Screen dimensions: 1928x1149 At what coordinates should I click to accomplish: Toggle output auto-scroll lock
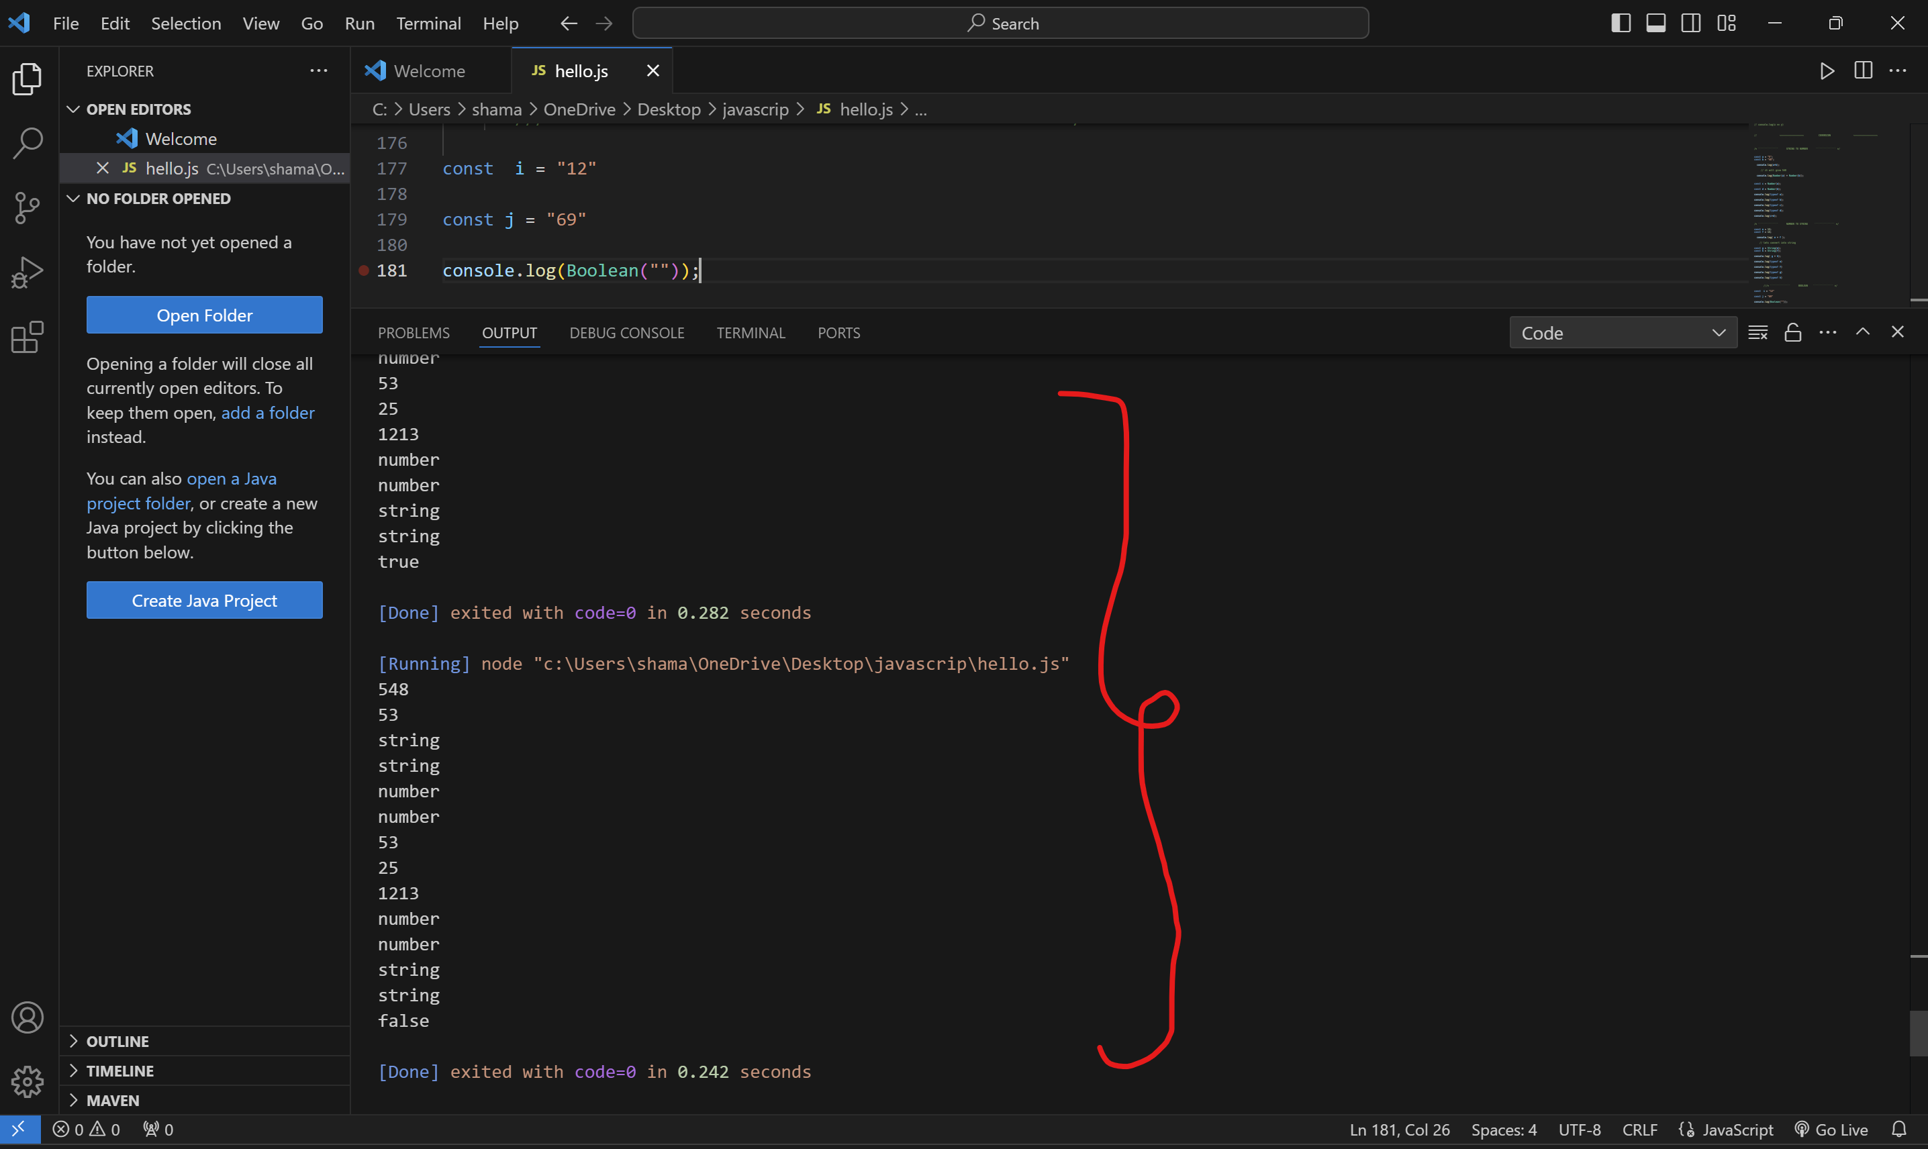click(1792, 333)
